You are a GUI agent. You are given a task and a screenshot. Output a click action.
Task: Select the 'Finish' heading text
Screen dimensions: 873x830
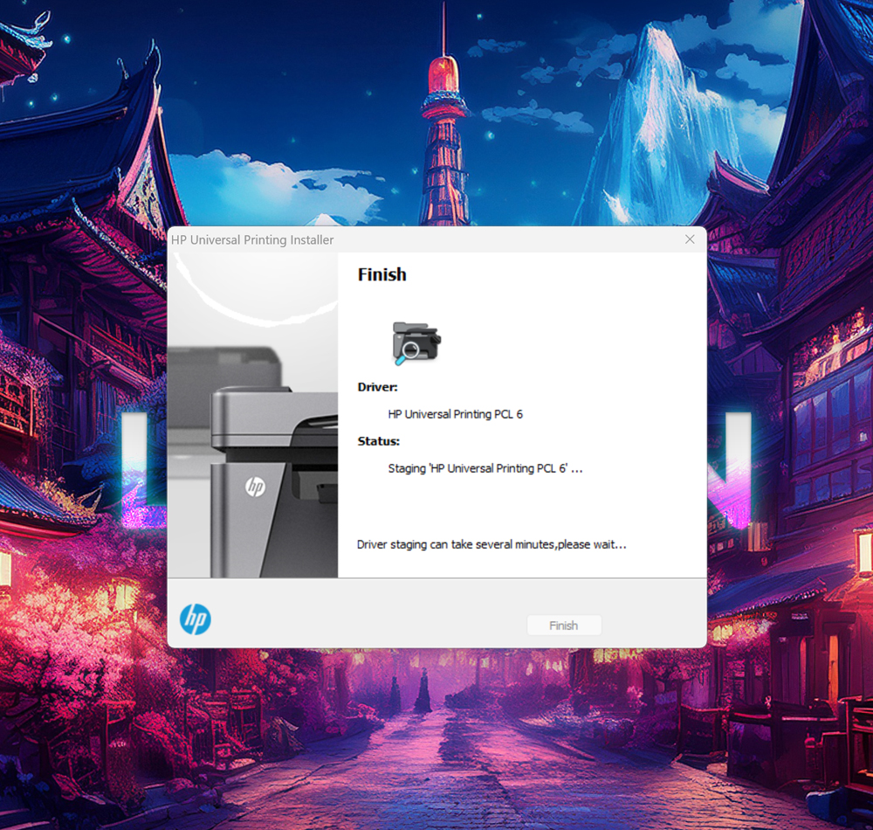[382, 274]
